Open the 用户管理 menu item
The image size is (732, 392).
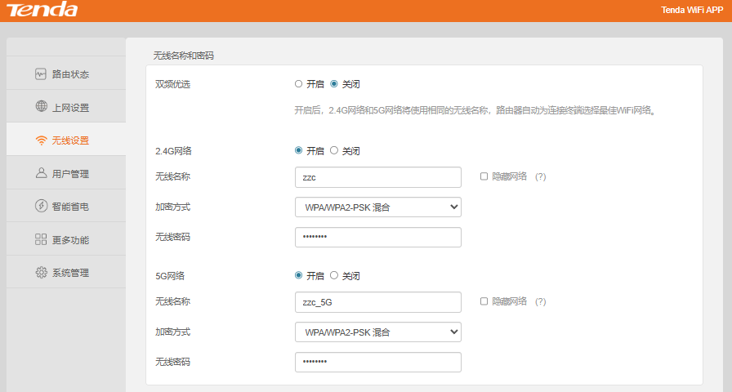click(66, 172)
